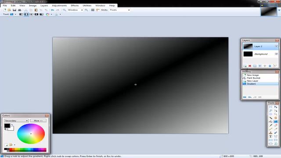281x158 pixels.
Task: Toggle visibility checkbox of Layer 2
Action: pyautogui.click(x=276, y=47)
